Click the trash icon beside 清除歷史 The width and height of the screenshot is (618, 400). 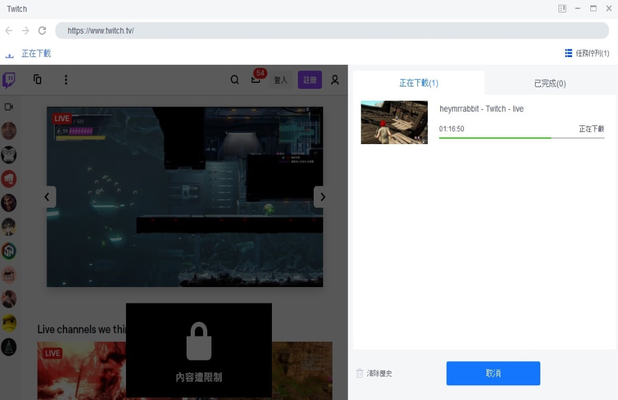click(360, 373)
